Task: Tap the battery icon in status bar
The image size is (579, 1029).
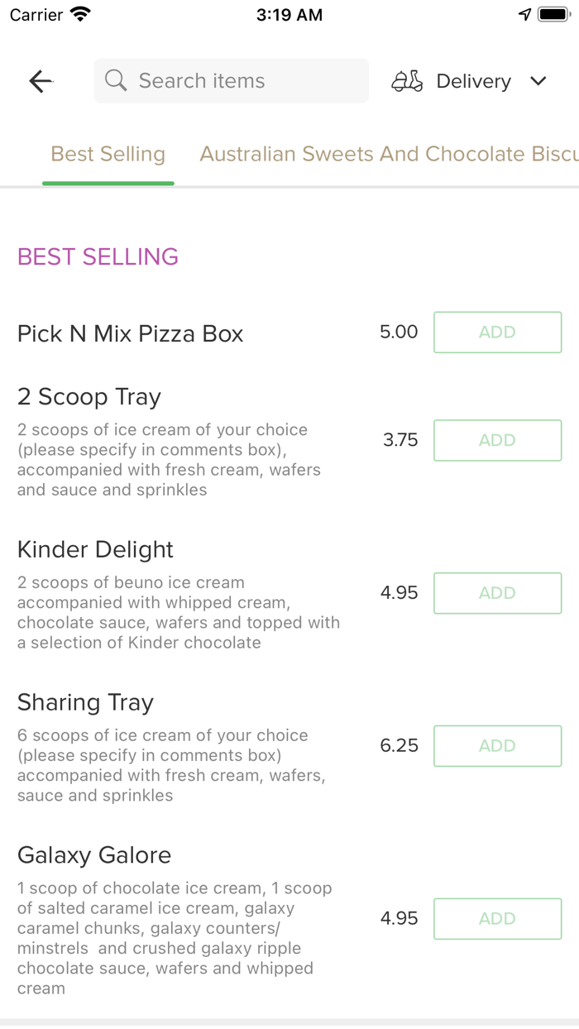Action: tap(553, 14)
